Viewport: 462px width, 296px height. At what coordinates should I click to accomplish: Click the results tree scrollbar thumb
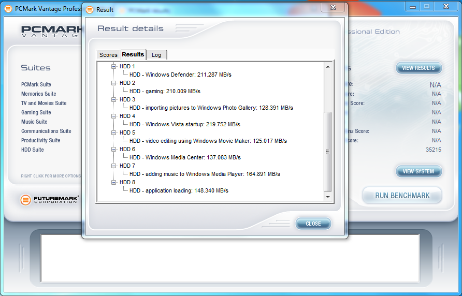[x=328, y=152]
